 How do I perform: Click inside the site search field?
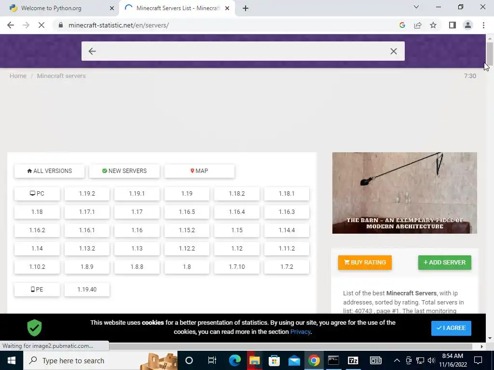click(x=243, y=51)
